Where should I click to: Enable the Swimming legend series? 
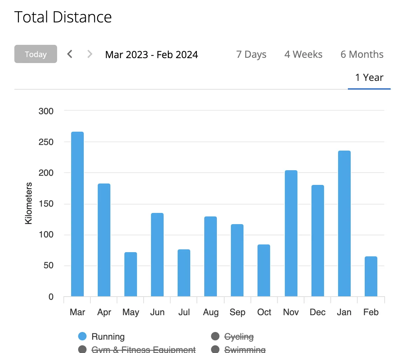tap(245, 349)
